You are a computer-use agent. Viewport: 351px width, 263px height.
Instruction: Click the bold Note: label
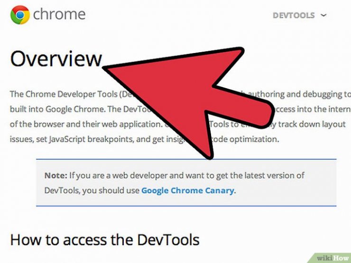click(56, 175)
